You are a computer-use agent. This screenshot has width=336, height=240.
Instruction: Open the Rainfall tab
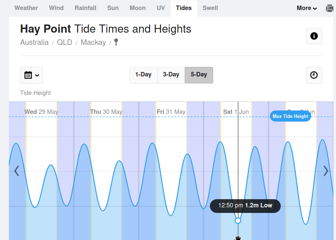point(85,8)
